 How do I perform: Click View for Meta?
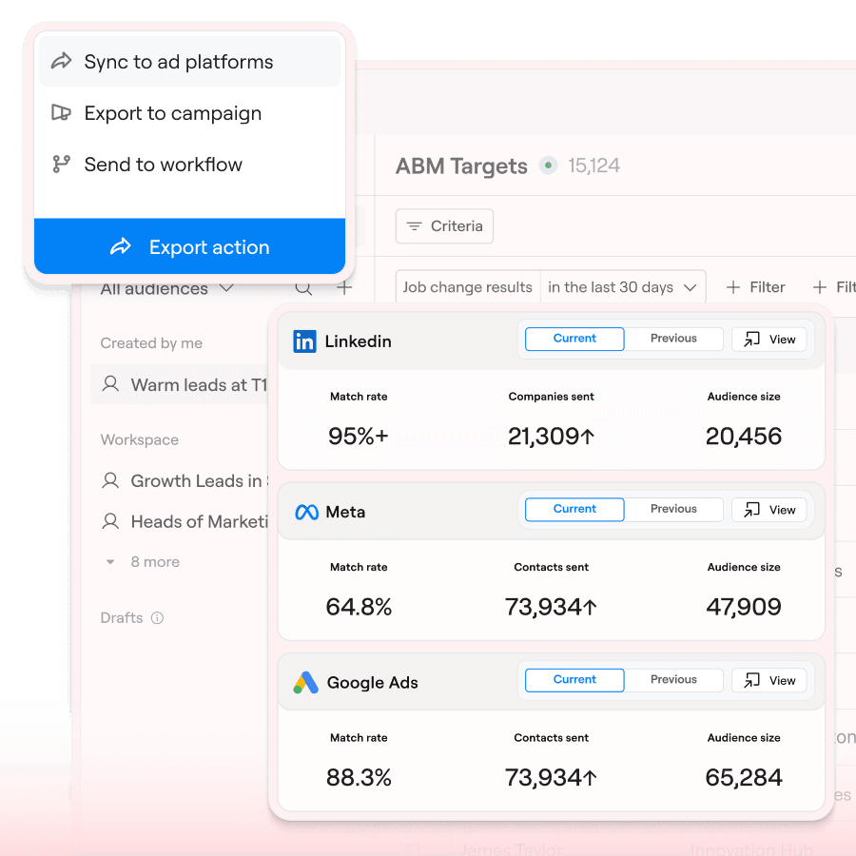[769, 510]
